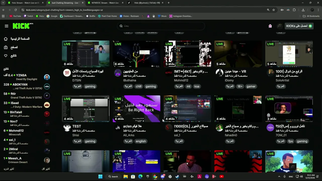Open the Kick hamburger menu

point(7,26)
